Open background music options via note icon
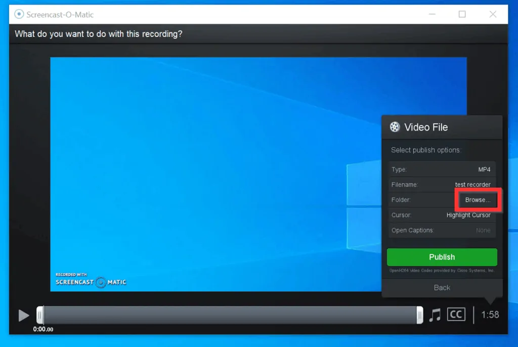Viewport: 518px width, 347px height. click(x=435, y=315)
